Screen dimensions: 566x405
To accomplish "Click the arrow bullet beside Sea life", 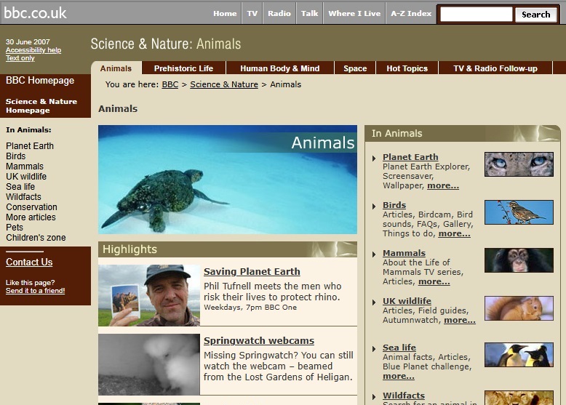I will click(374, 349).
